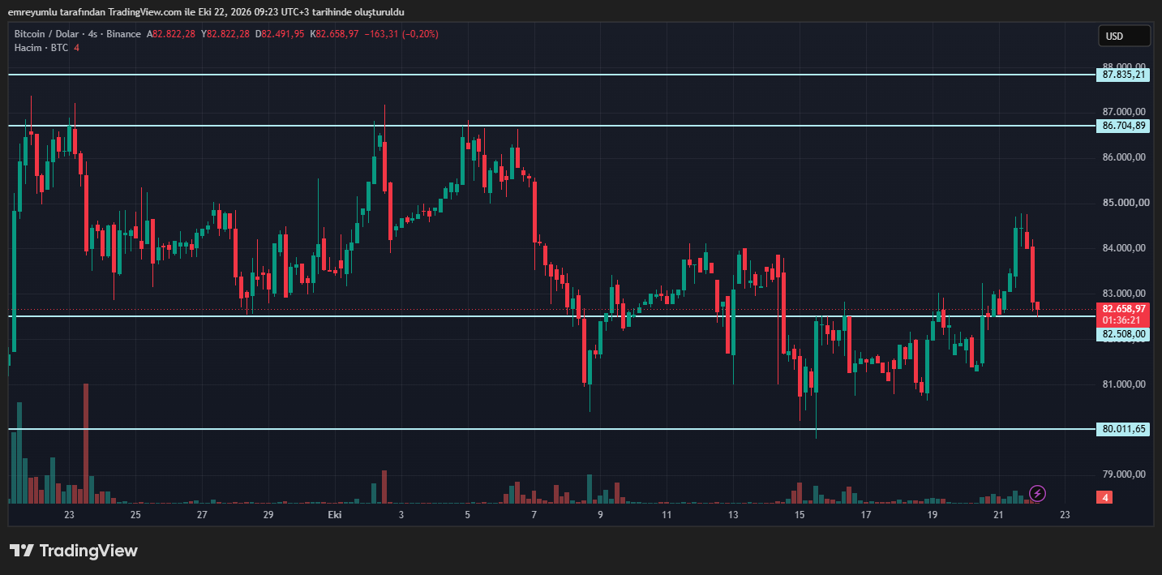Screen dimensions: 1162x575
Task: Click the 13 date label on time axis
Action: pyautogui.click(x=733, y=515)
